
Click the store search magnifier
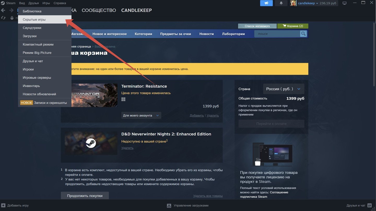click(x=303, y=34)
